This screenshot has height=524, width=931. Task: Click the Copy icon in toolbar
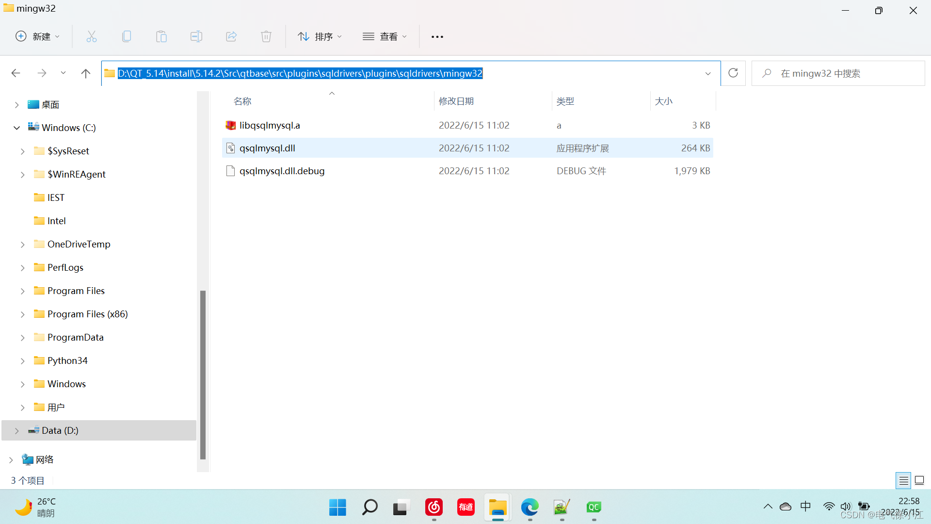pyautogui.click(x=127, y=36)
